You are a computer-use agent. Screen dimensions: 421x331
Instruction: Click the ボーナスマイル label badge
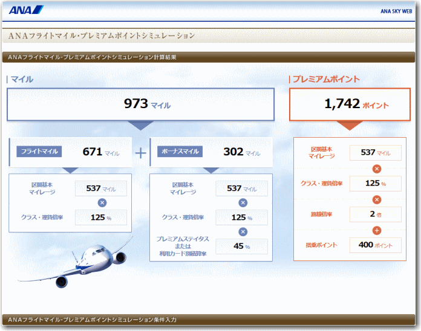click(x=180, y=152)
